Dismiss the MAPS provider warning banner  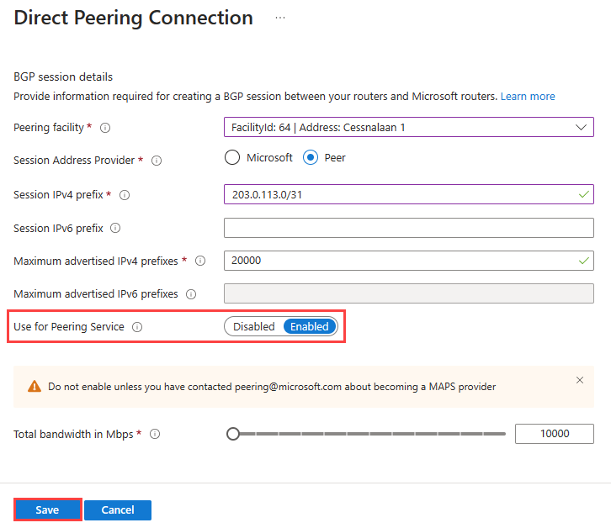(580, 380)
